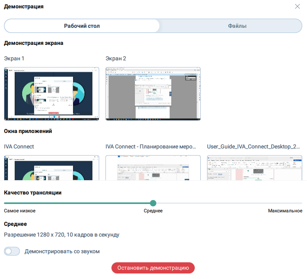The width and height of the screenshot is (307, 279).
Task: Choose the IVA Connect application window thumbnail
Action: pyautogui.click(x=52, y=167)
